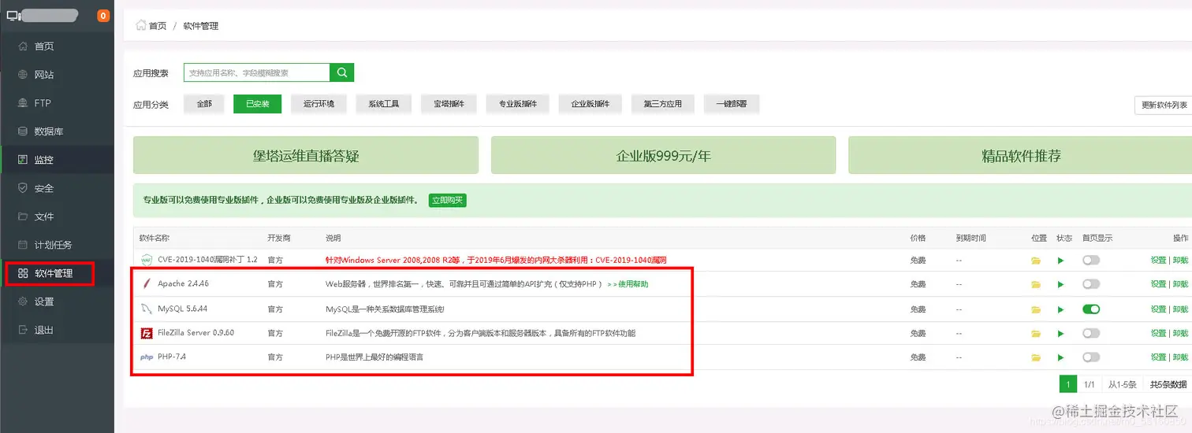Click the 精品软件推荐 banner
1192x433 pixels.
point(1021,155)
